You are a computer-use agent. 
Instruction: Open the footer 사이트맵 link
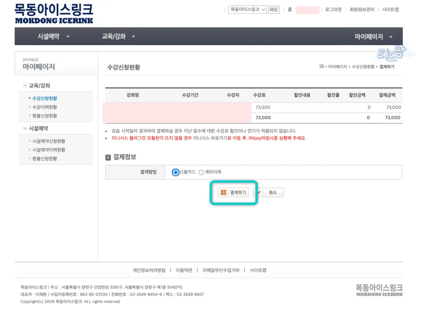(258, 270)
